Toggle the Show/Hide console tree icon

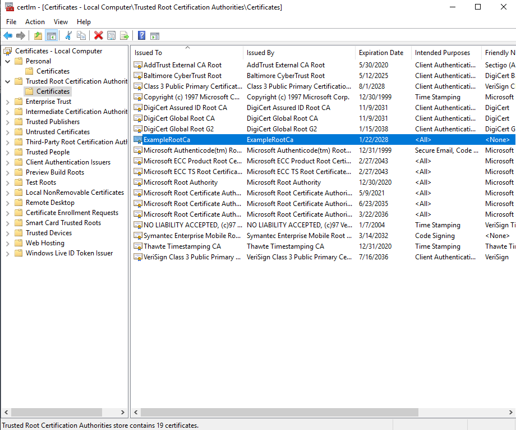tap(52, 35)
